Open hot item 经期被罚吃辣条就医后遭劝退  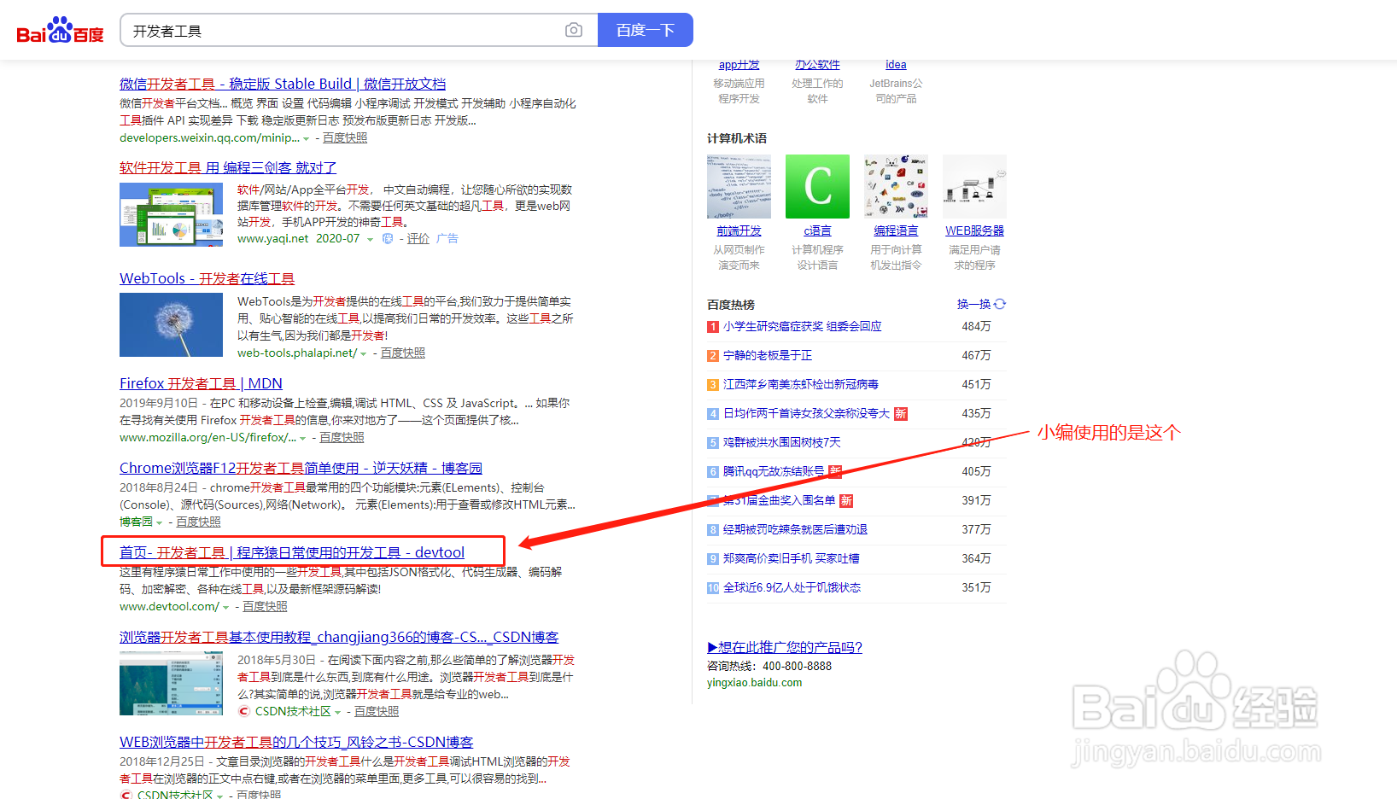pyautogui.click(x=795, y=529)
